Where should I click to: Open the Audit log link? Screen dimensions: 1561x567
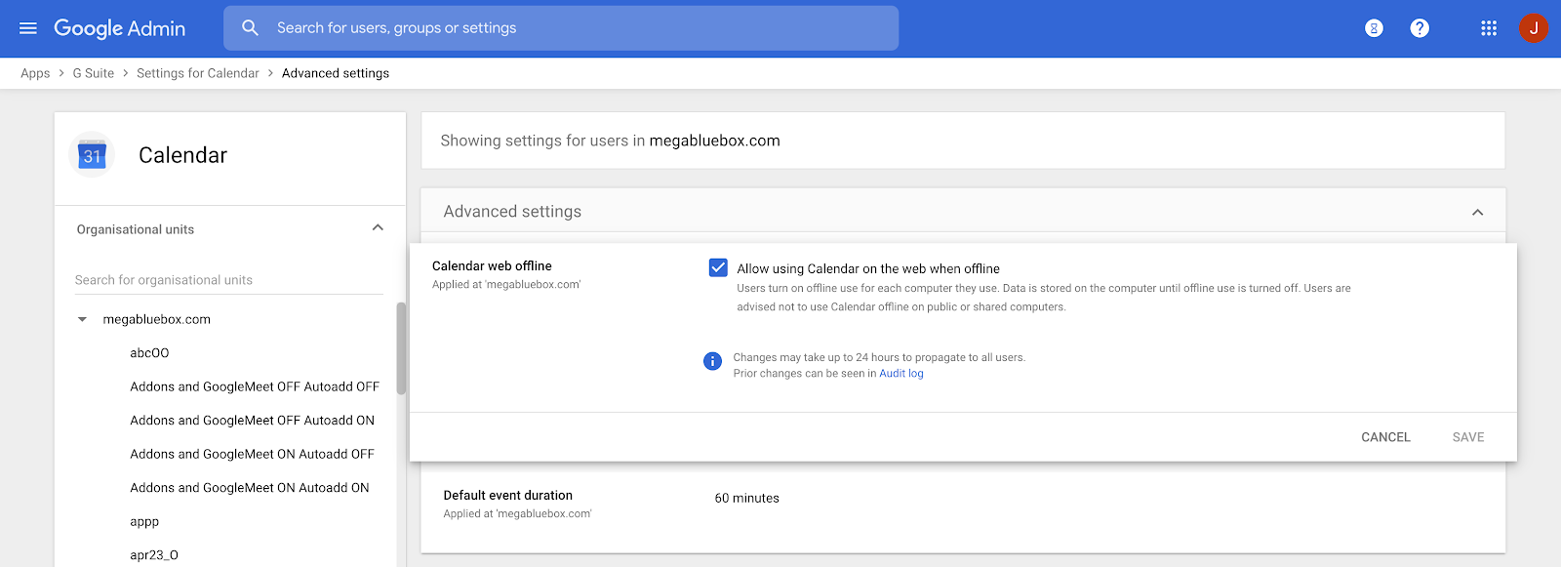tap(901, 374)
